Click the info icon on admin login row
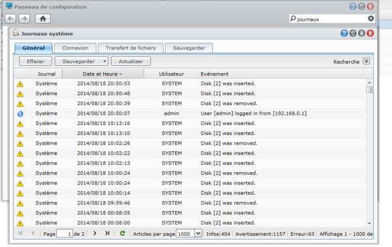Screen dimensions: 392x247 (20, 114)
